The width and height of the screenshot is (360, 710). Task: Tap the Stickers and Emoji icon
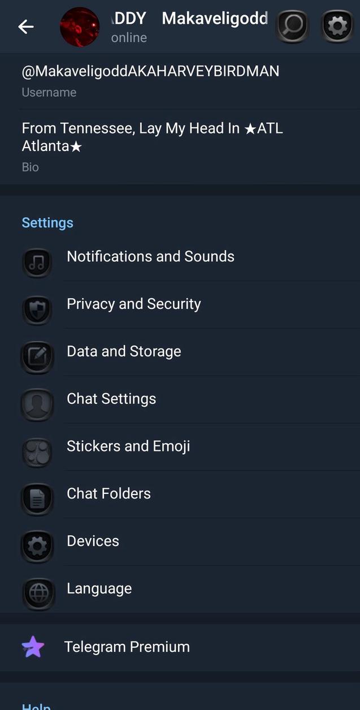coord(37,452)
